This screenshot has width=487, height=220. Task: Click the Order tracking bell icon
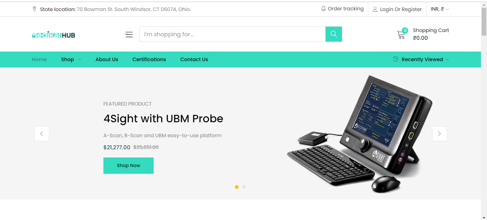[323, 9]
